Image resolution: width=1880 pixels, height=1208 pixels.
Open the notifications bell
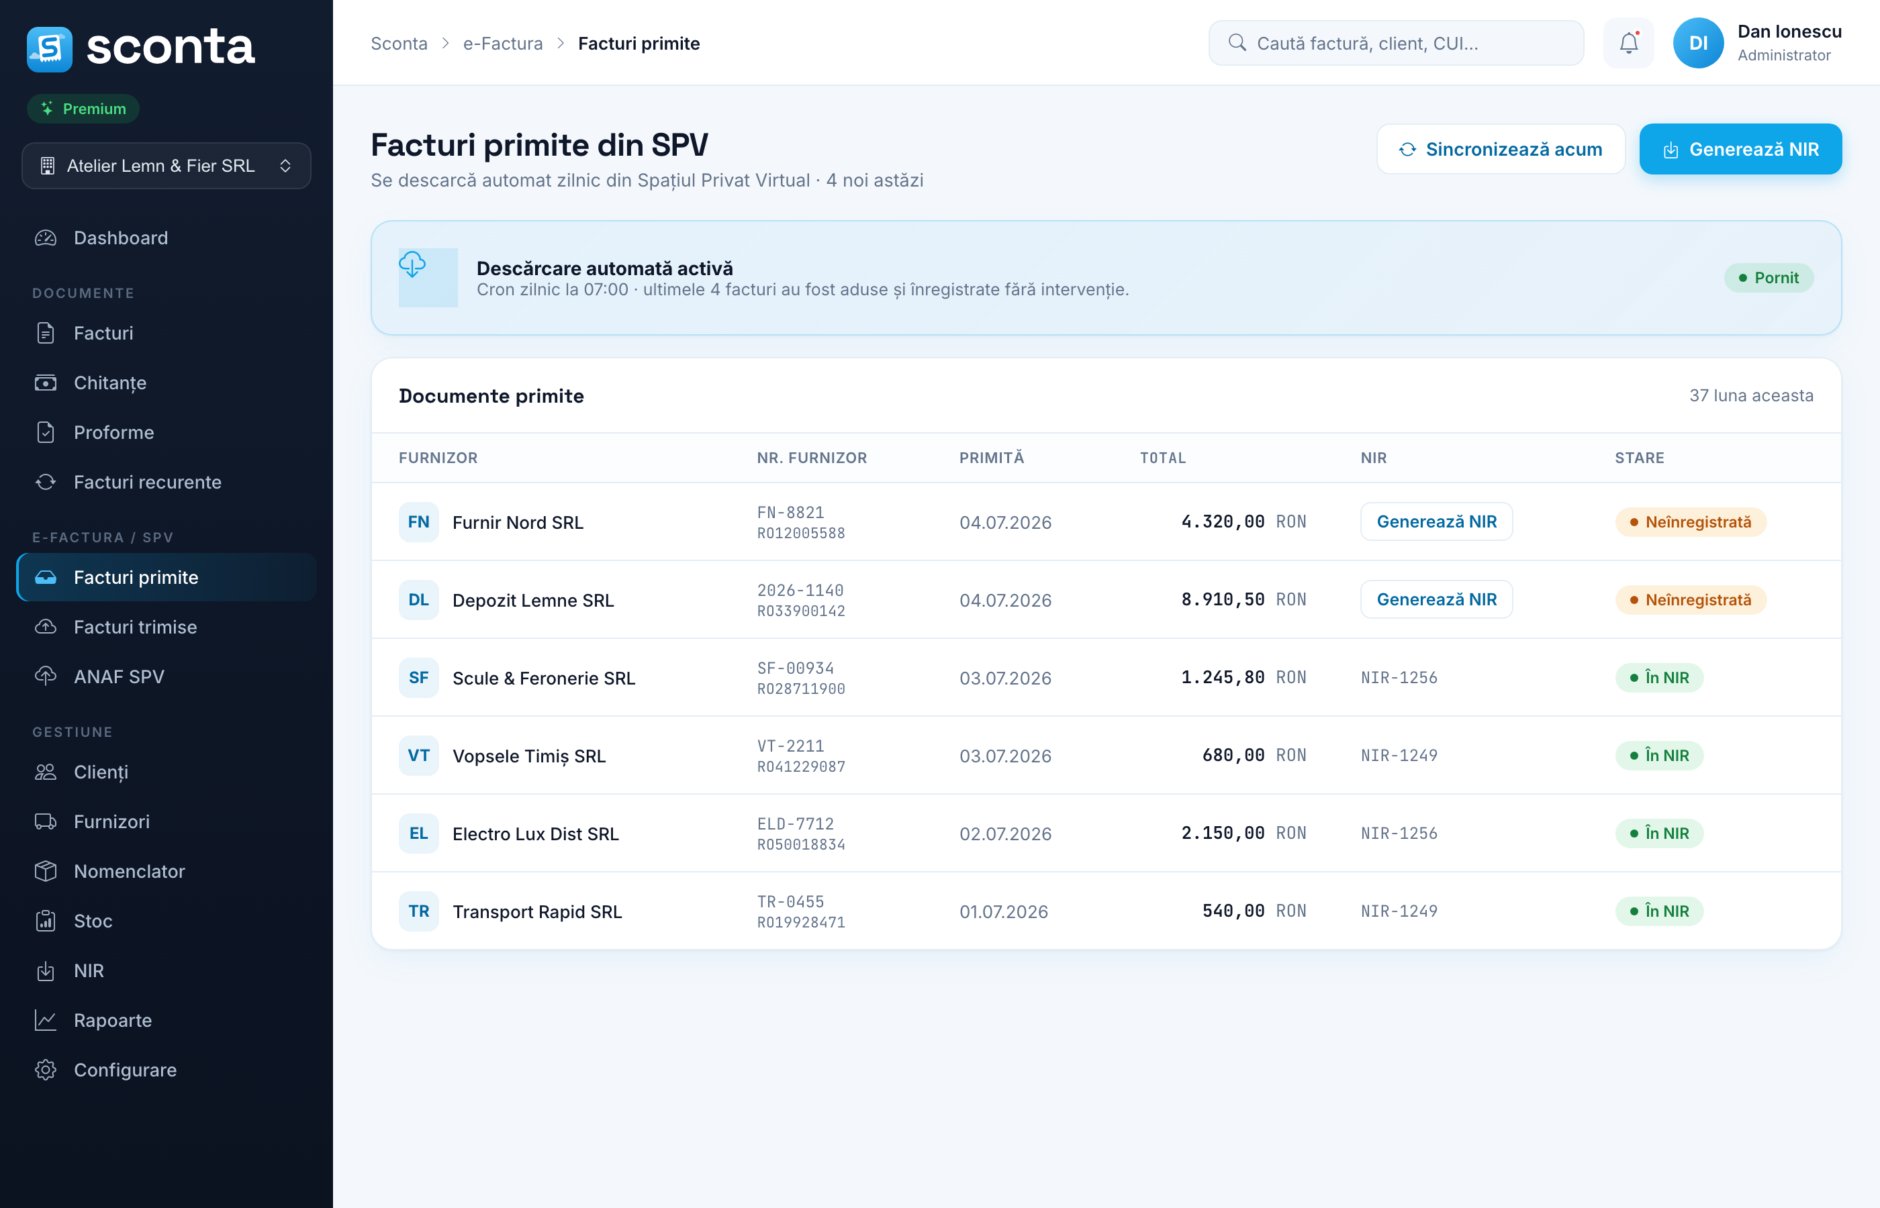click(1628, 43)
